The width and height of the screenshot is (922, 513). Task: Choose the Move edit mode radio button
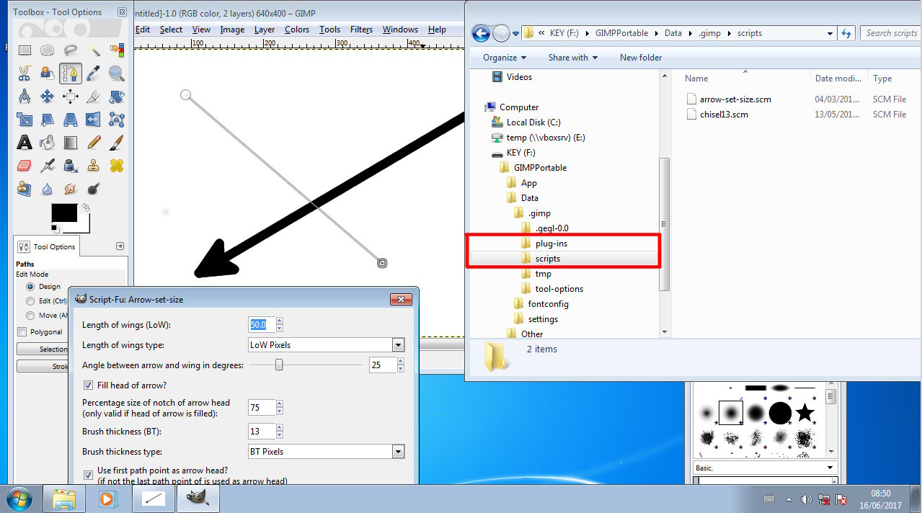point(30,316)
